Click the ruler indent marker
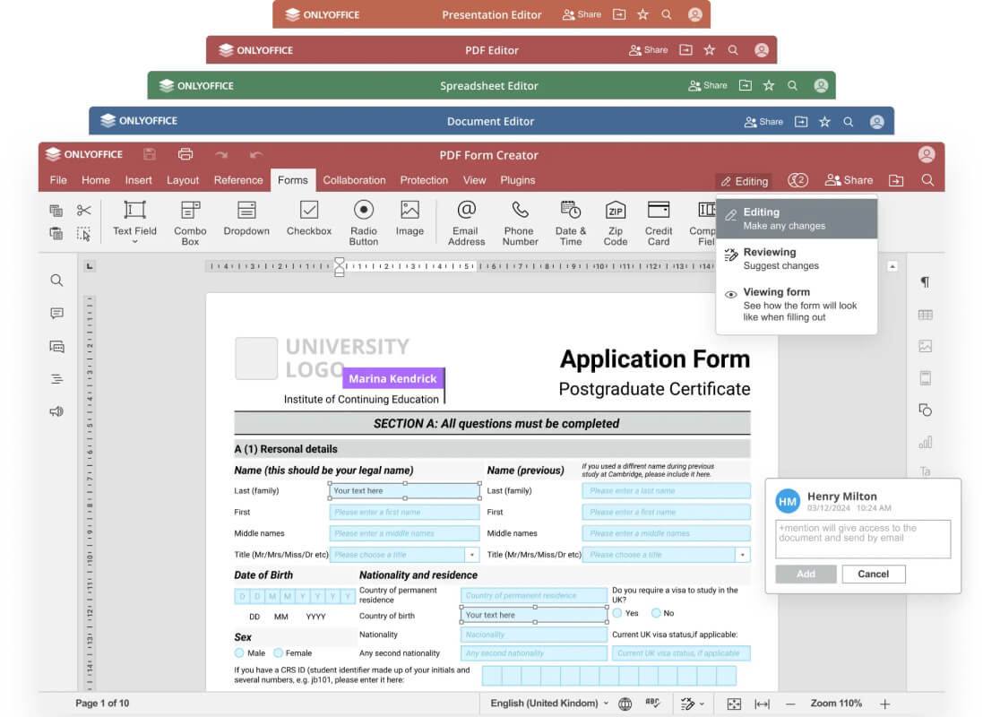This screenshot has width=1000, height=717. coord(340,266)
